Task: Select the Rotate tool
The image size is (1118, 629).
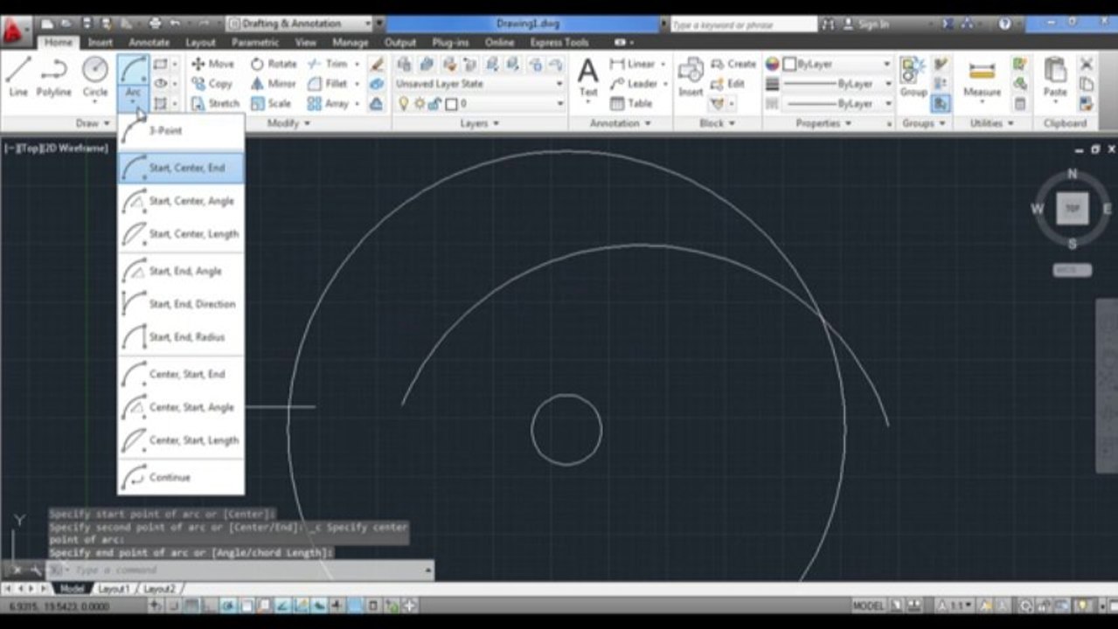Action: coord(274,64)
